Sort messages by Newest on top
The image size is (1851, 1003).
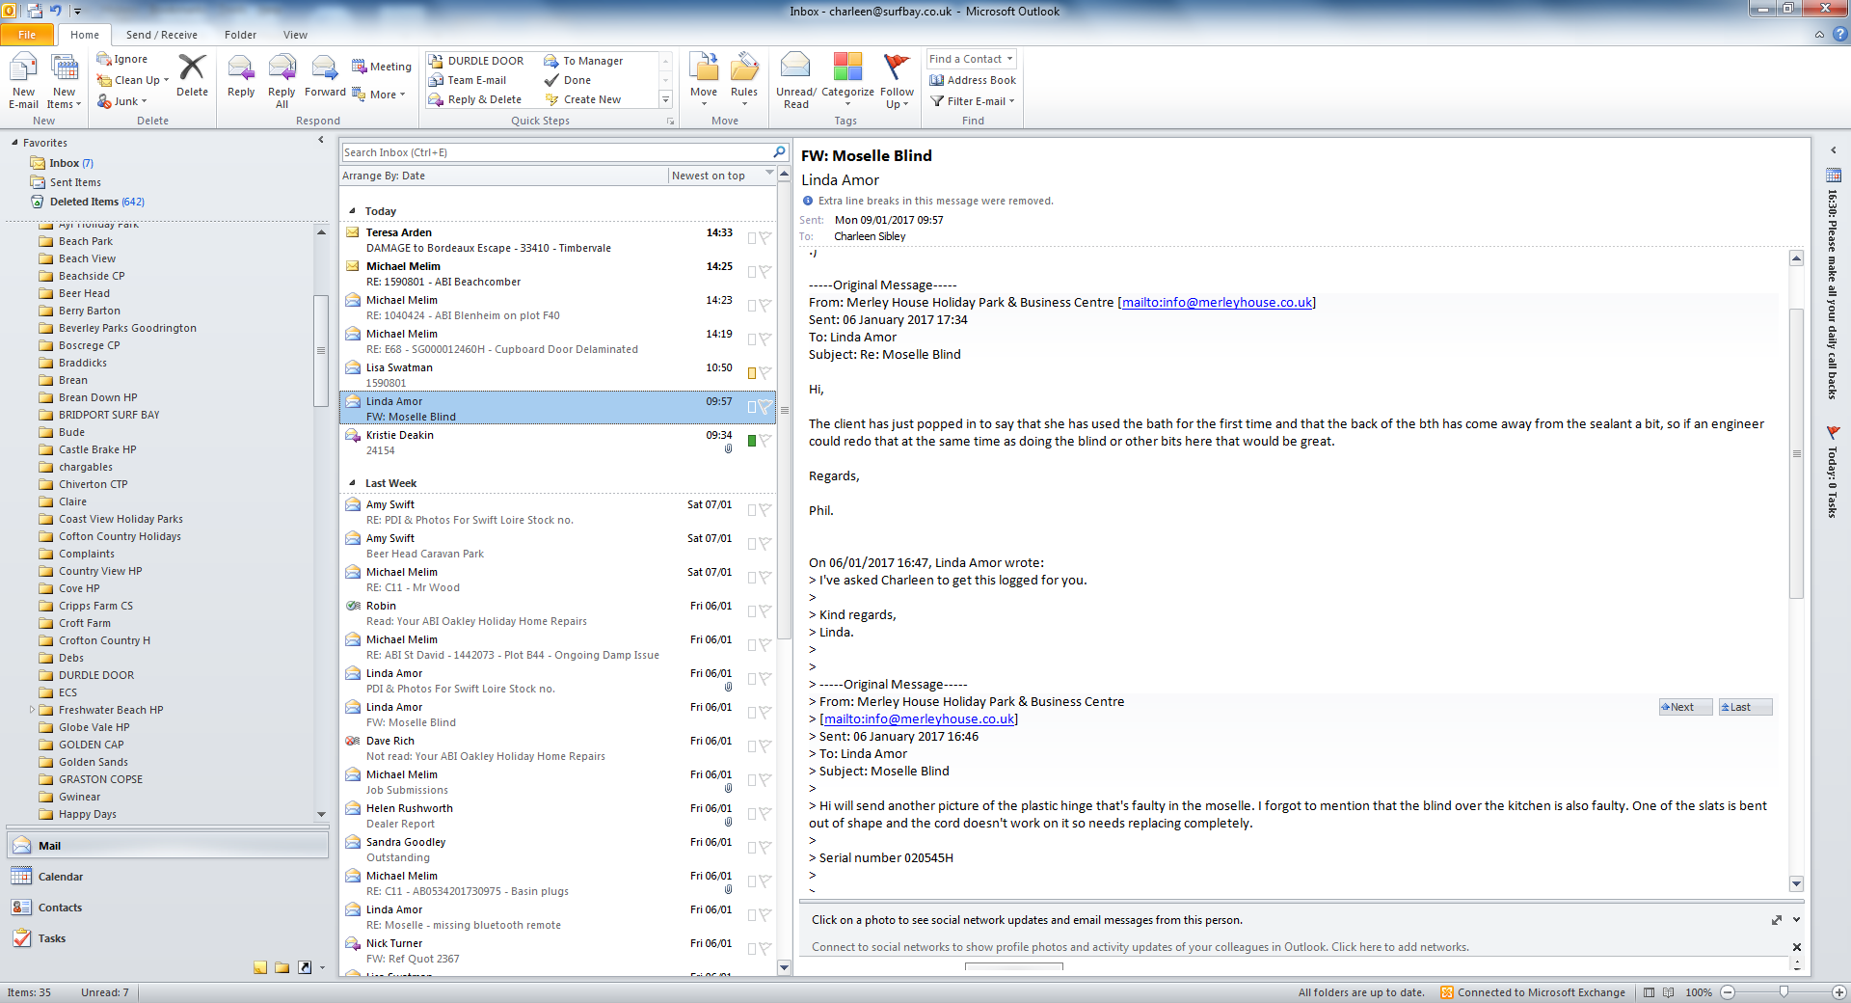[723, 176]
